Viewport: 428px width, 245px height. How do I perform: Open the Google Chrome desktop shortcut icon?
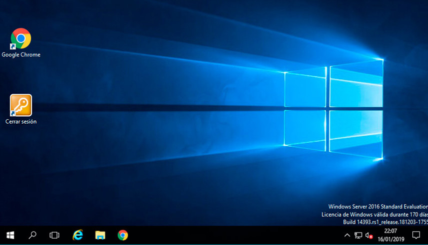tap(20, 38)
